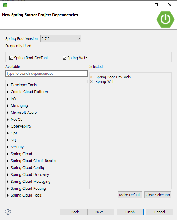Cancel the project wizard
The image size is (177, 220).
pos(160,212)
